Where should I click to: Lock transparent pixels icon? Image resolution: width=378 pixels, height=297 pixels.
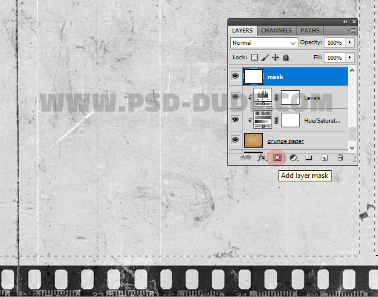[x=254, y=58]
